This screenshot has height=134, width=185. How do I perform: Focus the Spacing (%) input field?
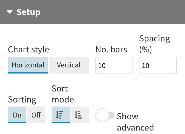158,65
